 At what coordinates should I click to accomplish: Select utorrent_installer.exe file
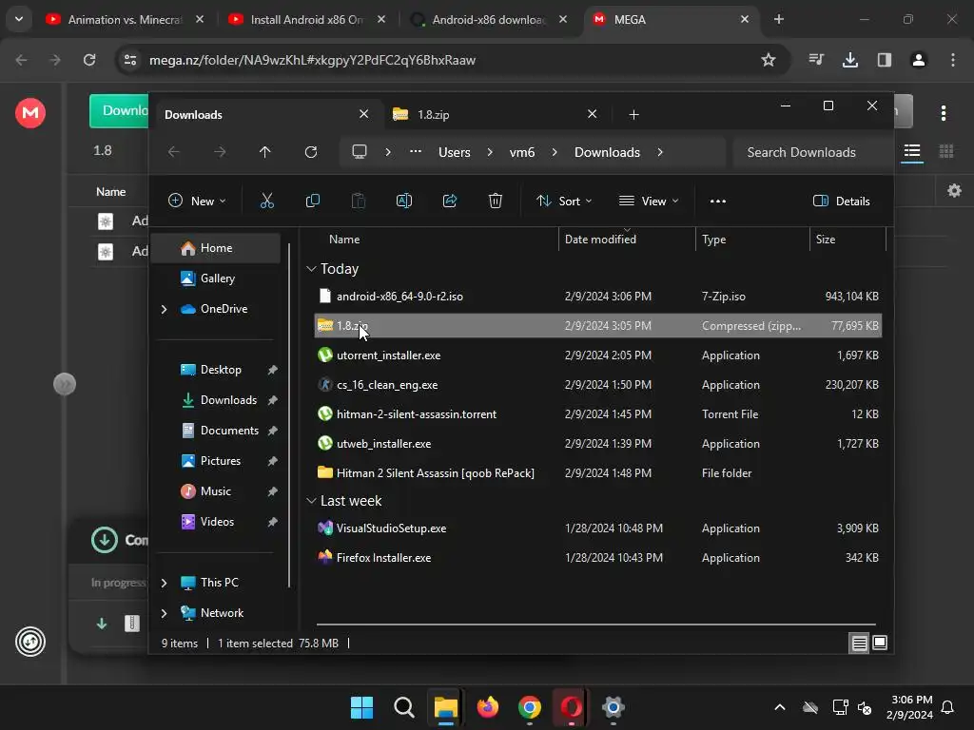pos(597,355)
